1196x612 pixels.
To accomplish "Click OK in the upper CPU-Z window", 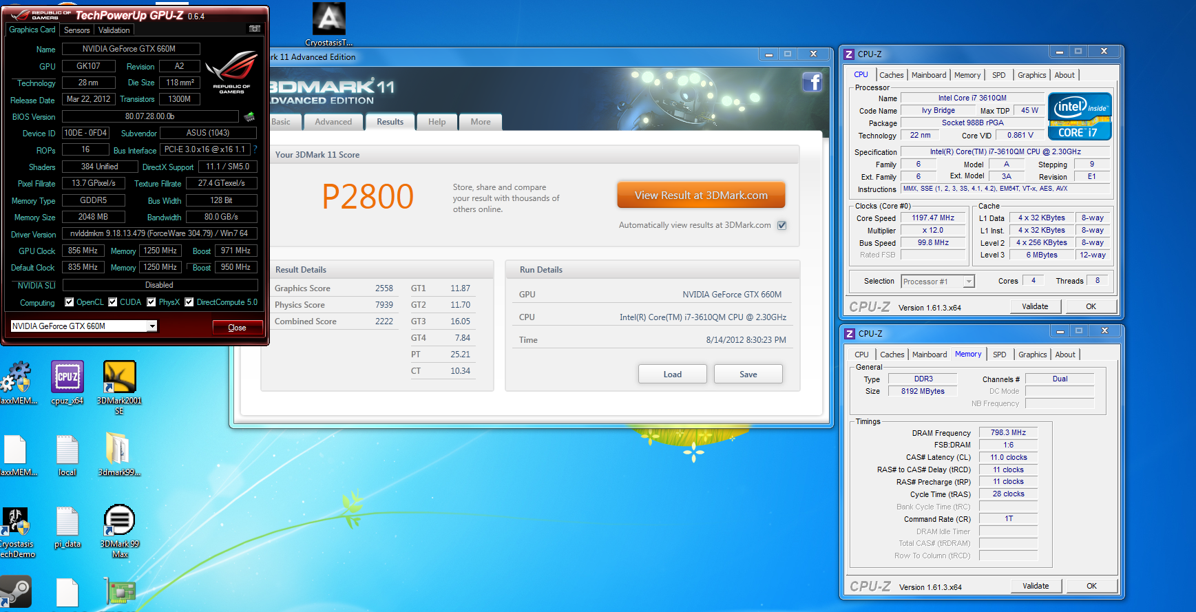I will 1091,306.
